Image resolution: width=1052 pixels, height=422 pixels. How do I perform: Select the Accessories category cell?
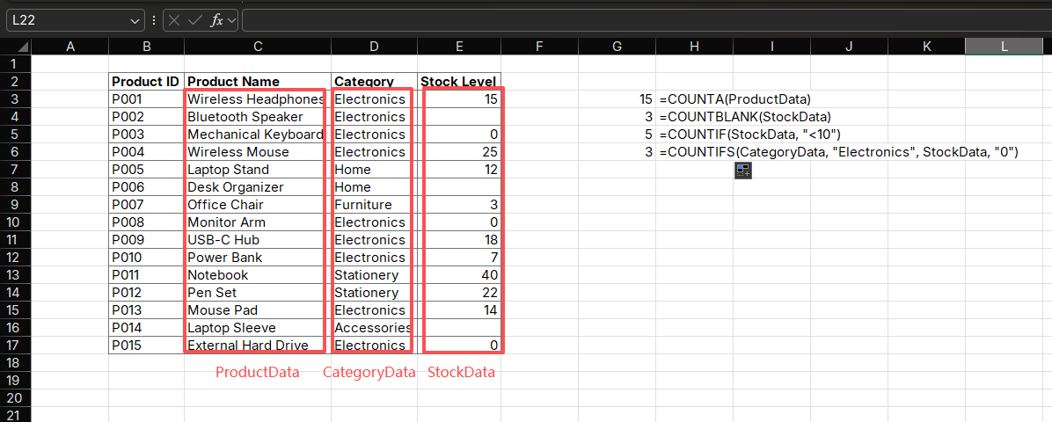(x=373, y=328)
